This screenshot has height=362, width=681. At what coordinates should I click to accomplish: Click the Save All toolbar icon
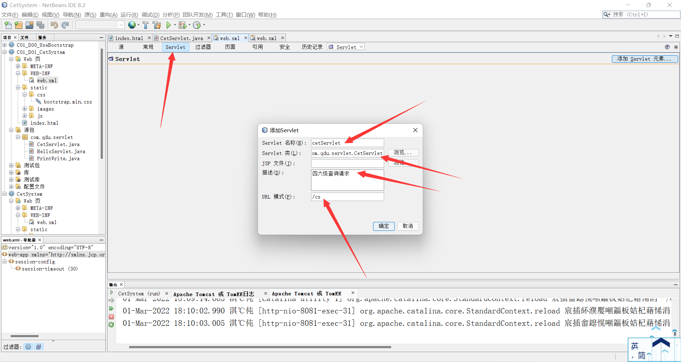click(40, 25)
